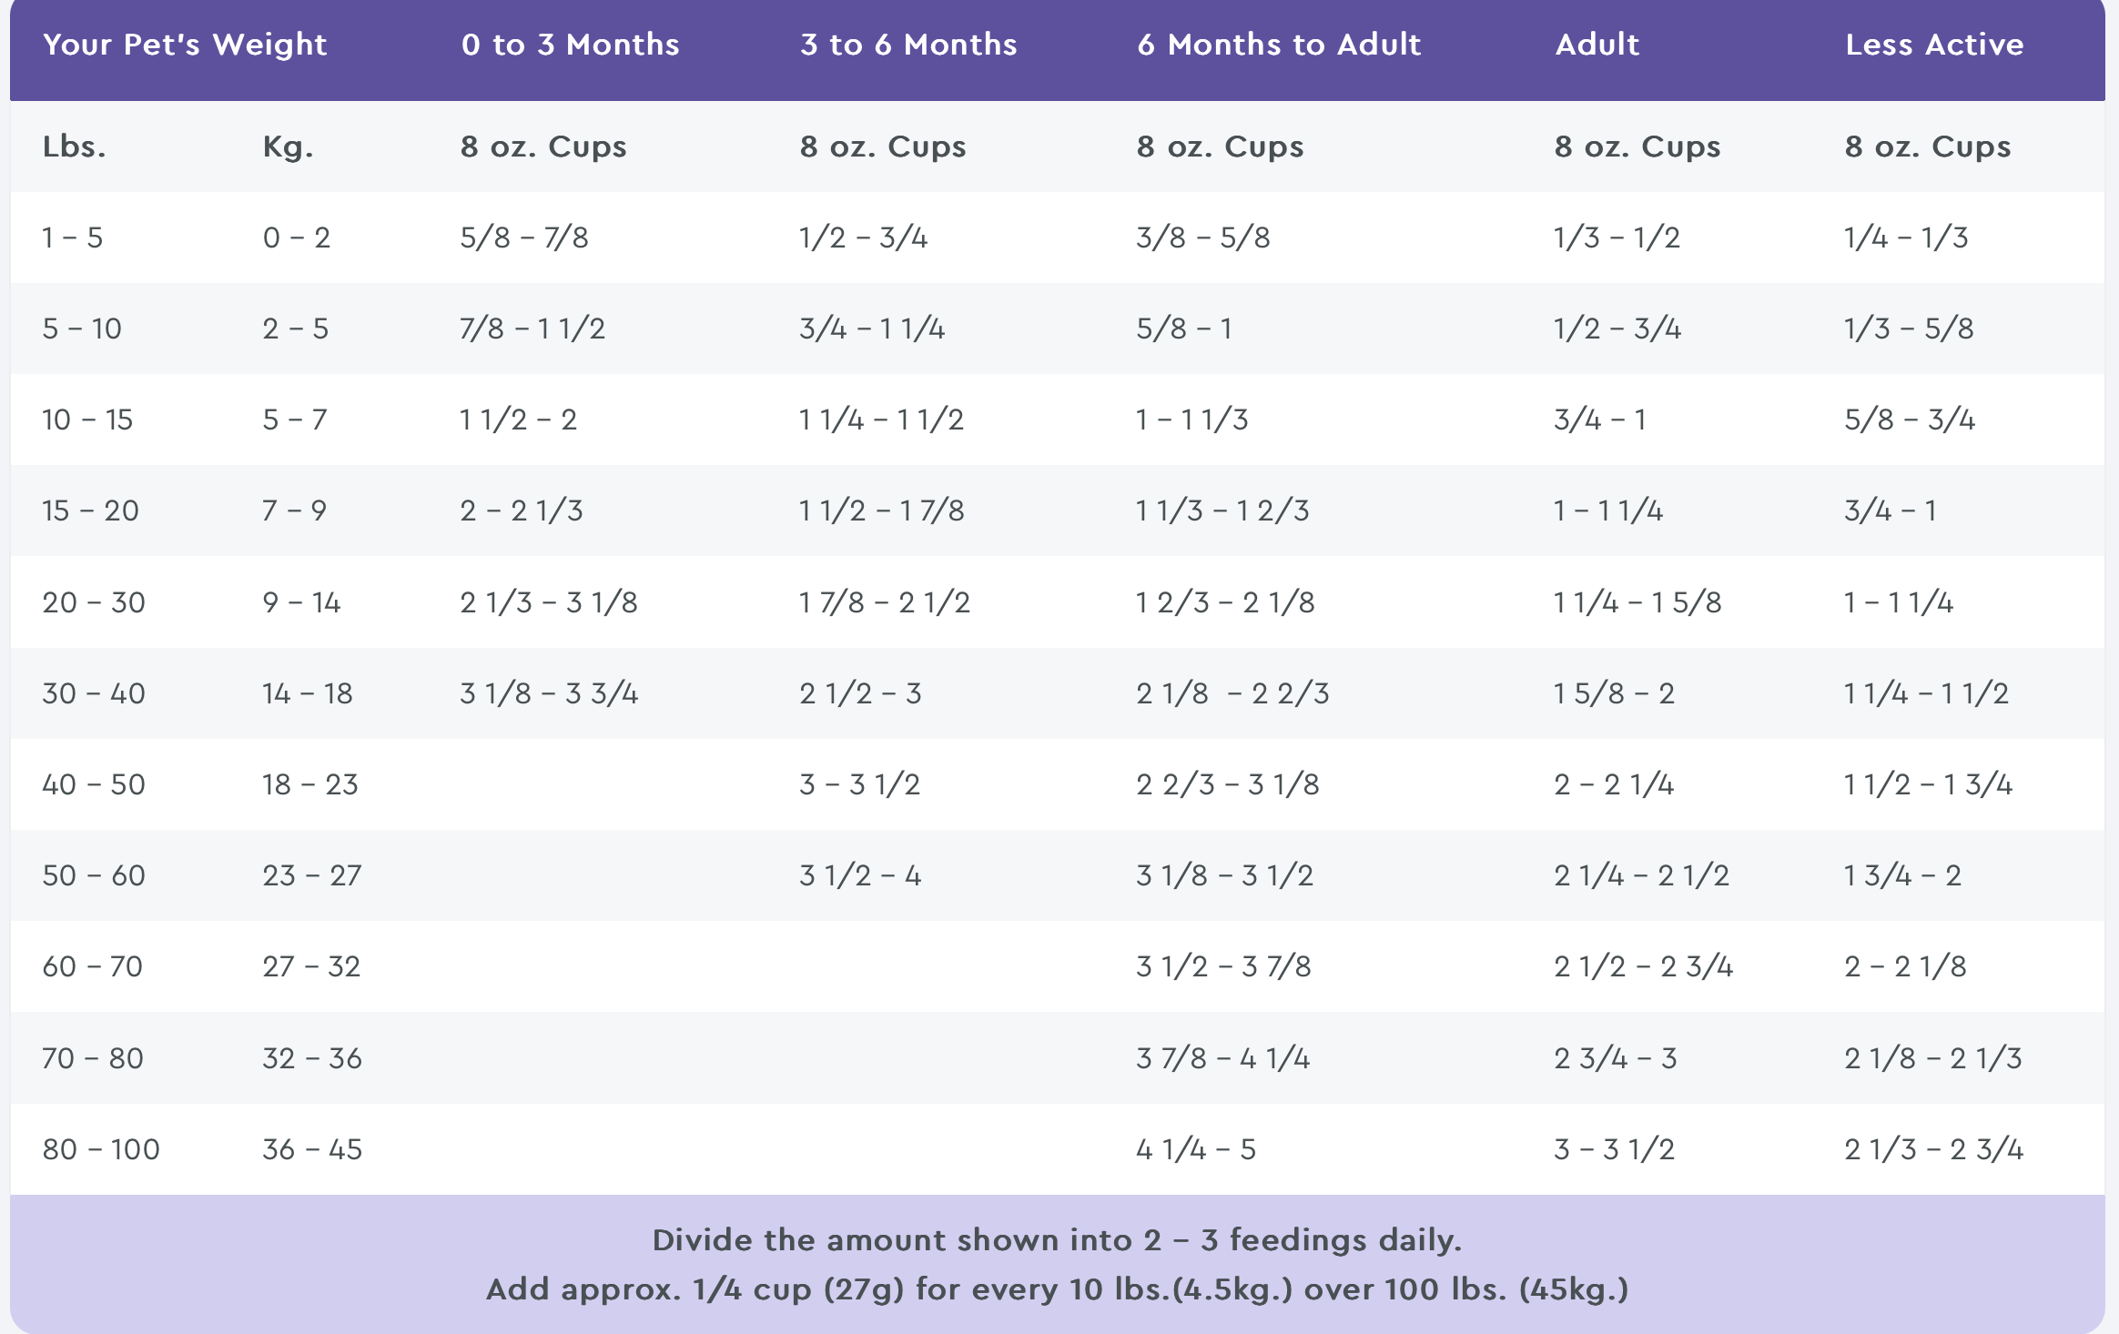Select the "6 Months to Adult" header
The width and height of the screenshot is (2119, 1334).
[1279, 45]
